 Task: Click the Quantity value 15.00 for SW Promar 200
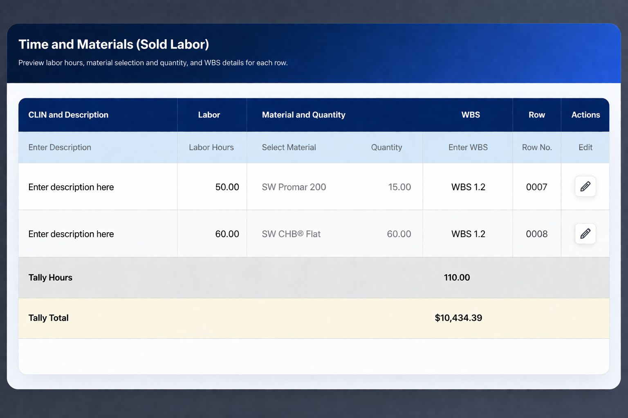click(x=399, y=187)
